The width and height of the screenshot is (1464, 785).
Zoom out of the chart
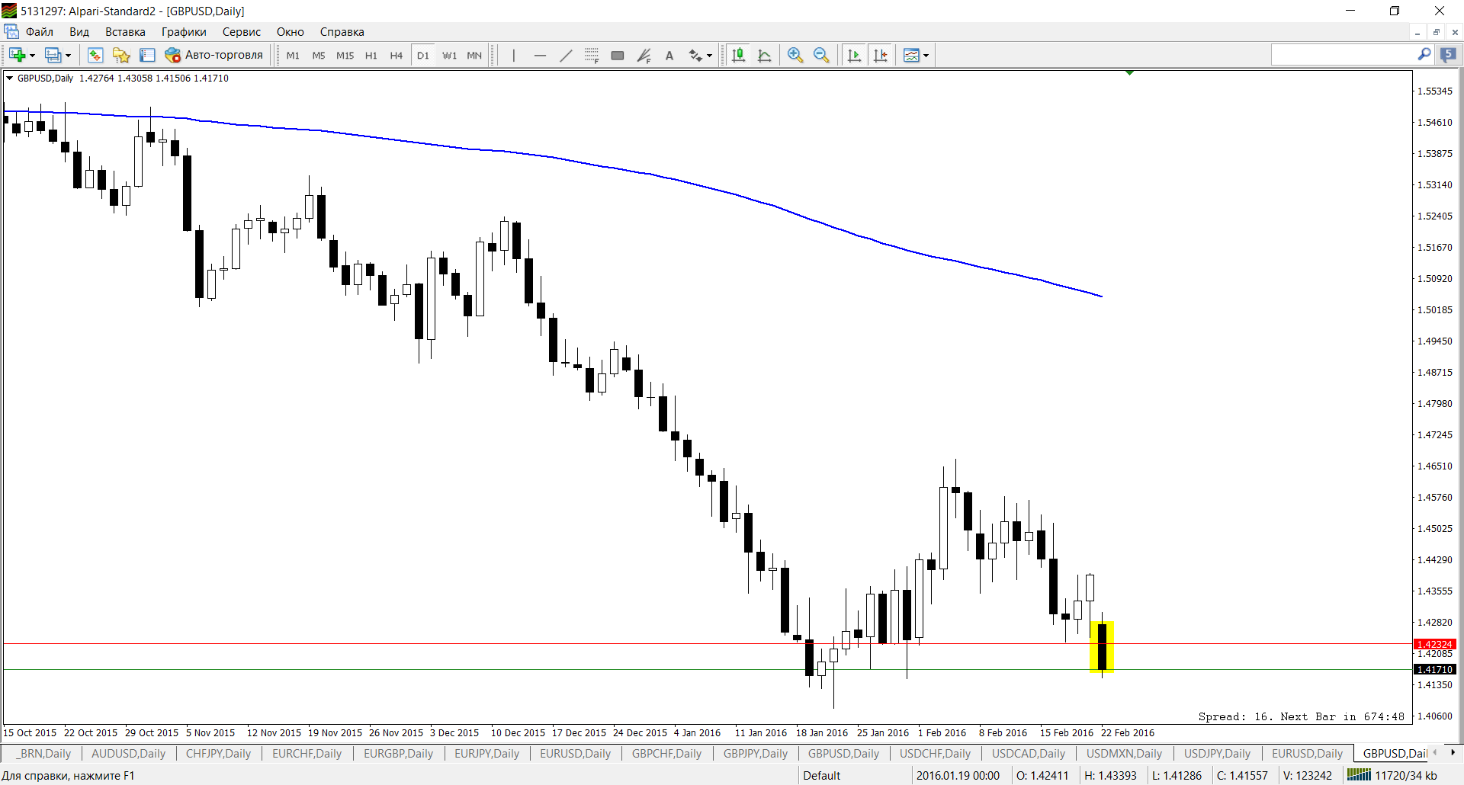821,55
